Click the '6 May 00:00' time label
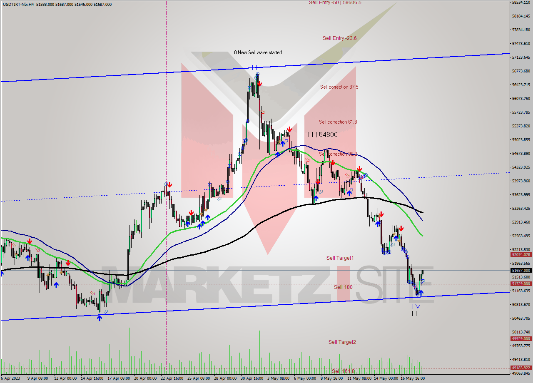This screenshot has height=383, width=533. 305,379
